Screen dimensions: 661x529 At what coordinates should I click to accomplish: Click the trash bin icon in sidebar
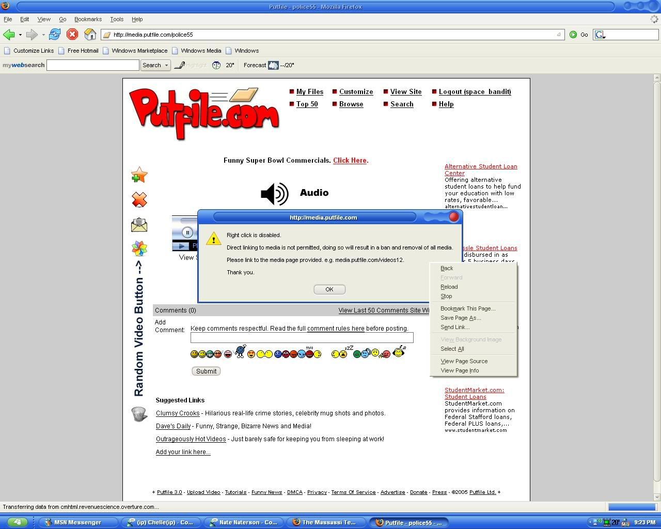[138, 414]
